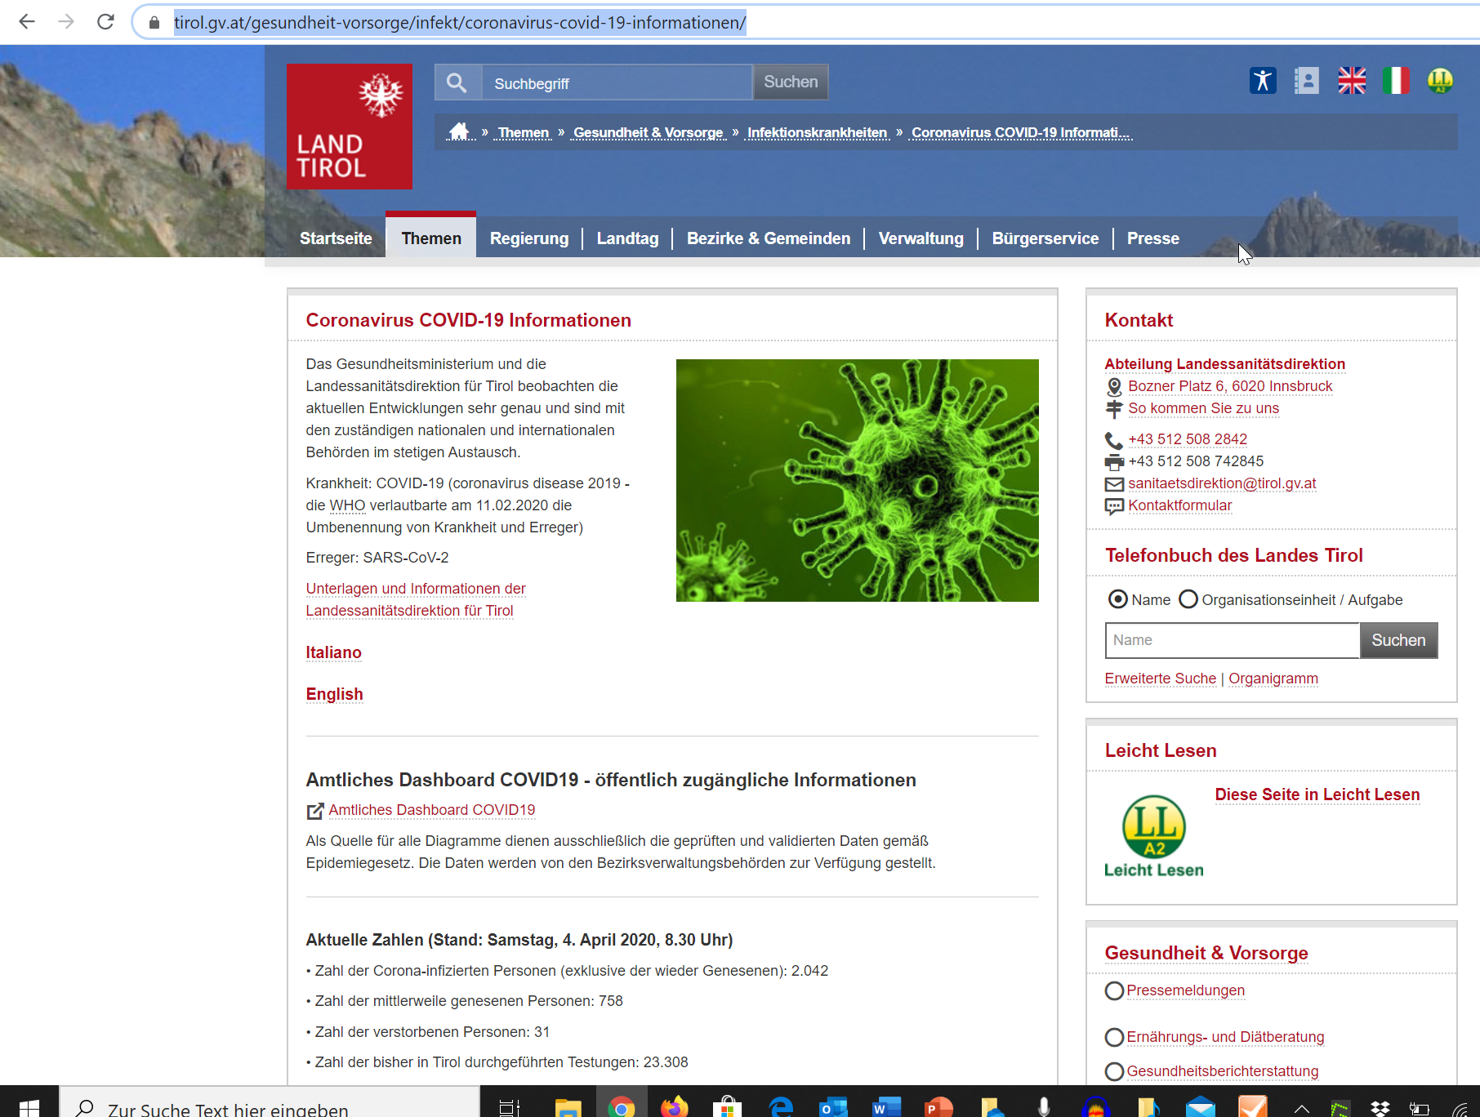This screenshot has width=1480, height=1117.
Task: Click the envelope icon beside sanitaetsdirektion email
Action: (x=1114, y=484)
